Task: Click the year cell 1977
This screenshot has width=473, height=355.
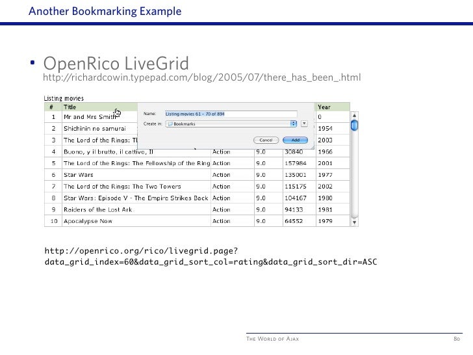Action: pyautogui.click(x=325, y=175)
